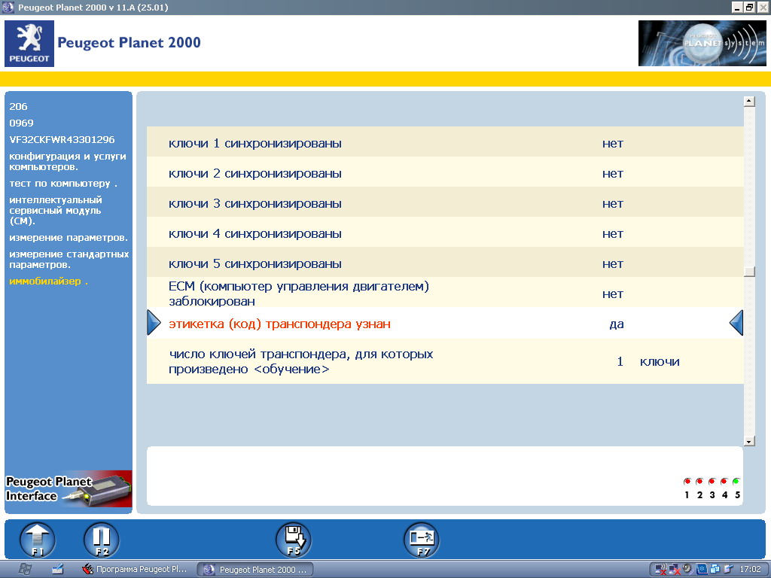Click the '206' vehicle model entry
Viewport: 771px width, 578px height.
(18, 106)
